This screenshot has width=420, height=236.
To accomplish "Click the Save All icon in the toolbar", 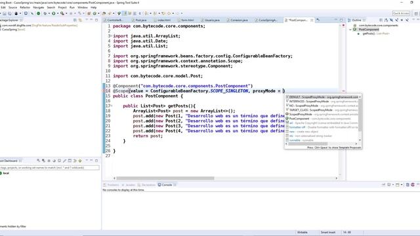I will [x=10, y=13].
